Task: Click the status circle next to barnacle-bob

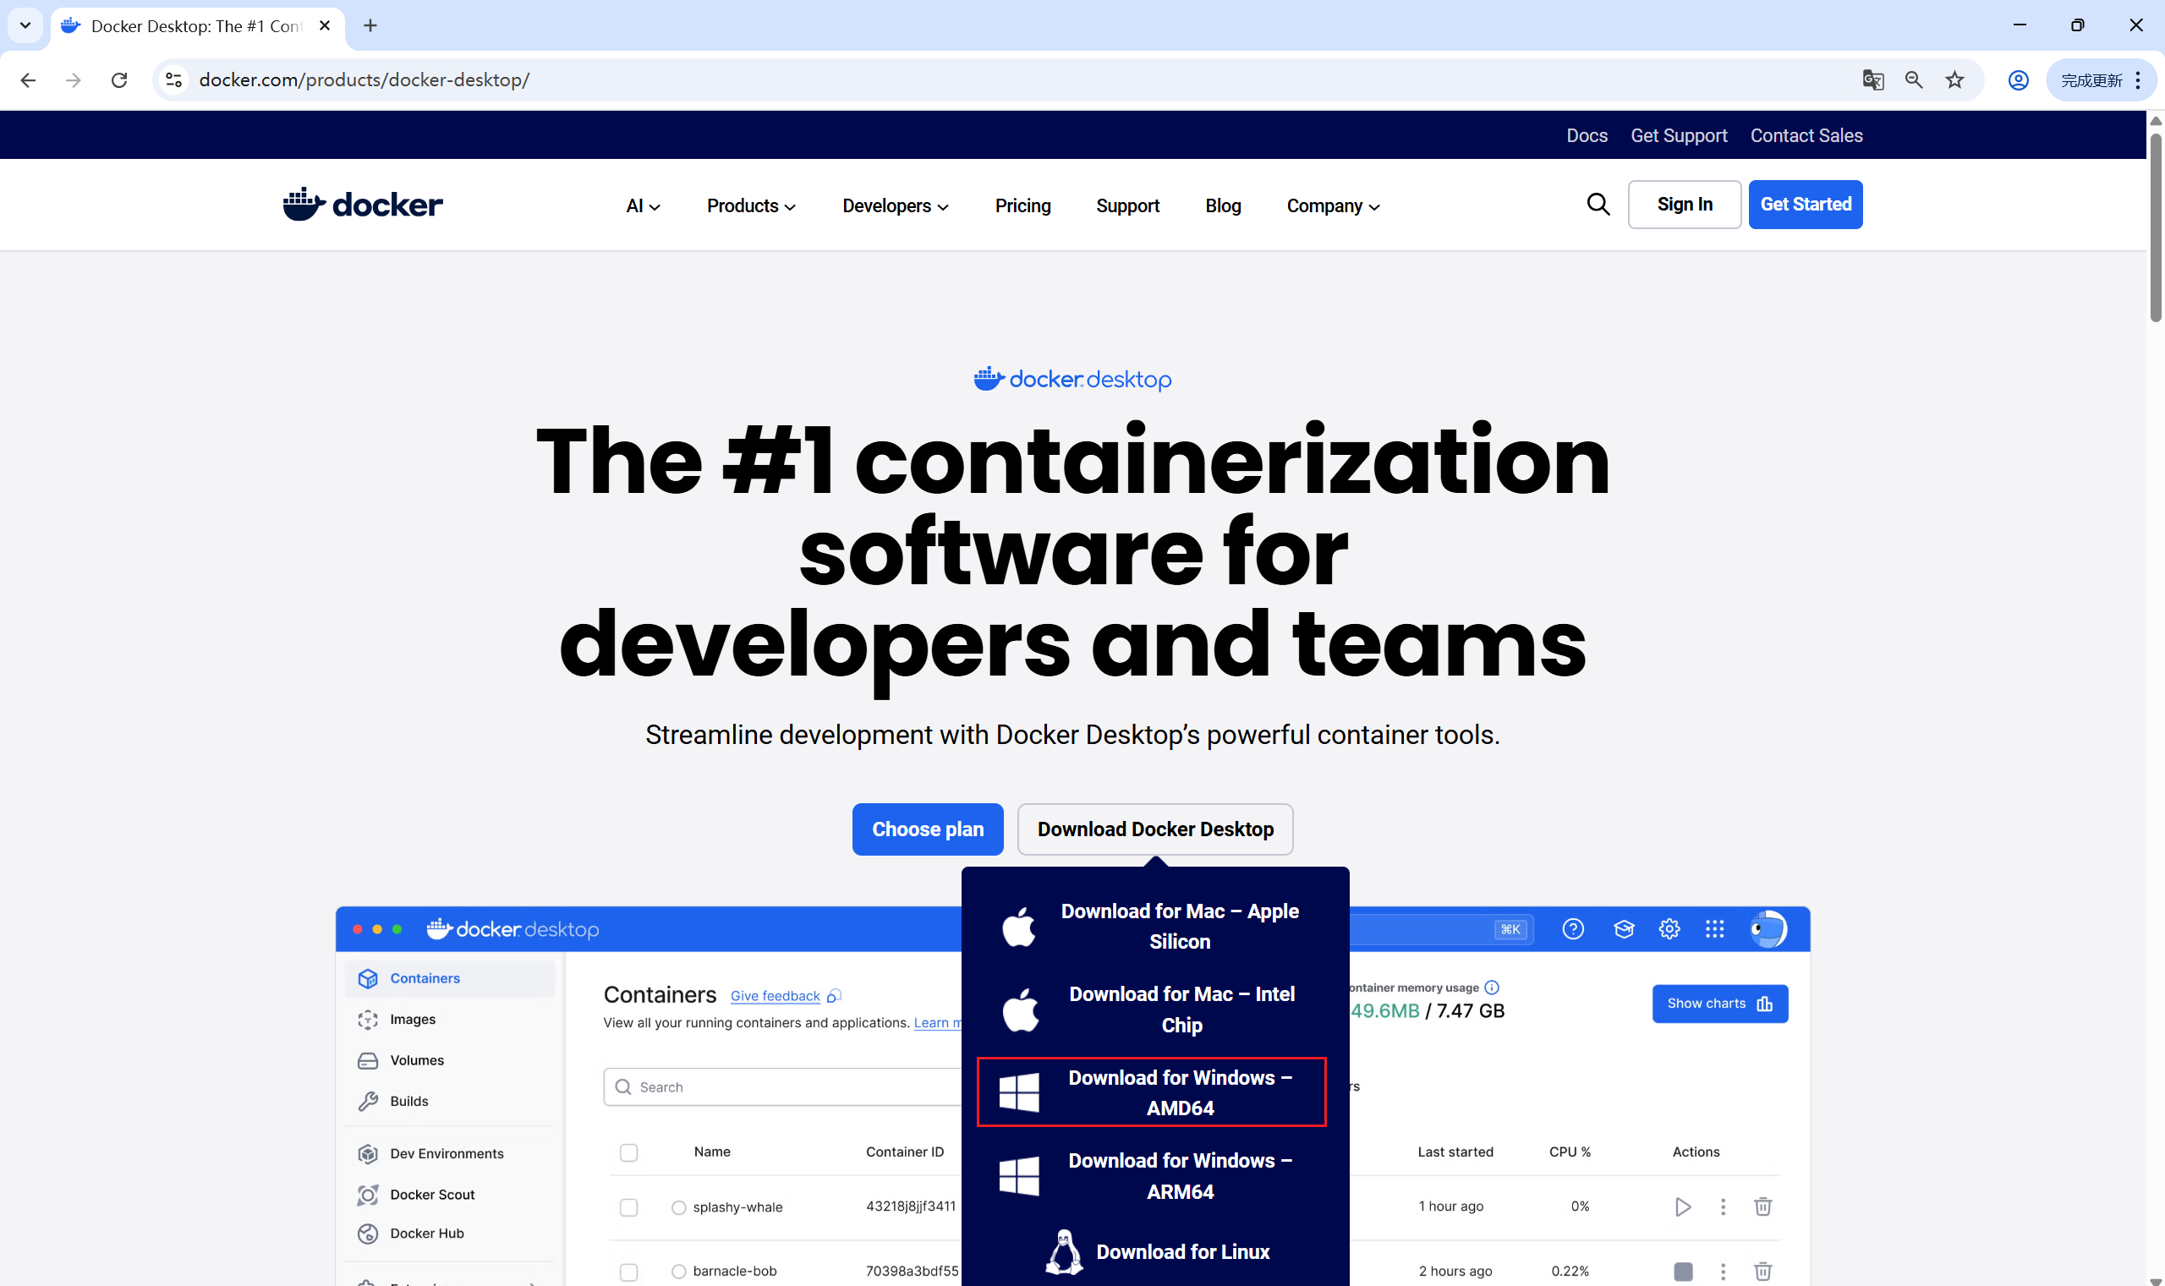Action: [678, 1272]
